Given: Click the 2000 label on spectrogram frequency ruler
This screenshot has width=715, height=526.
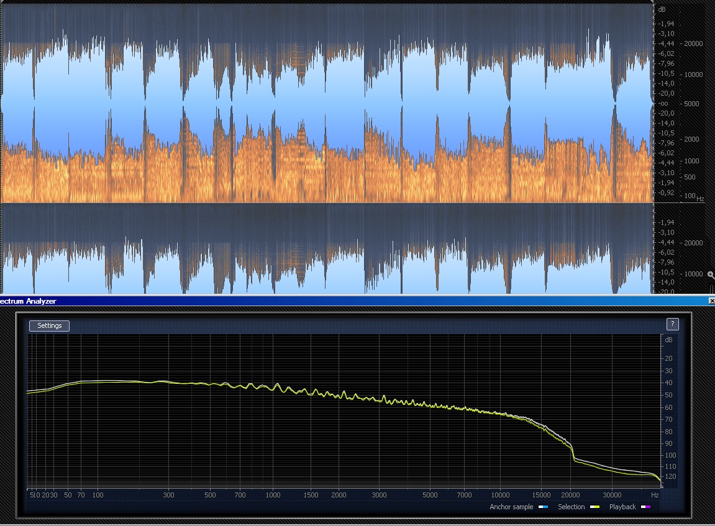Looking at the screenshot, I should [x=691, y=139].
